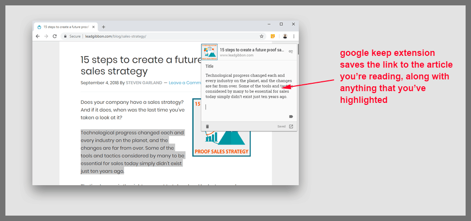Click the article thumbnail in Keep popup
471x221 pixels.
click(x=210, y=51)
